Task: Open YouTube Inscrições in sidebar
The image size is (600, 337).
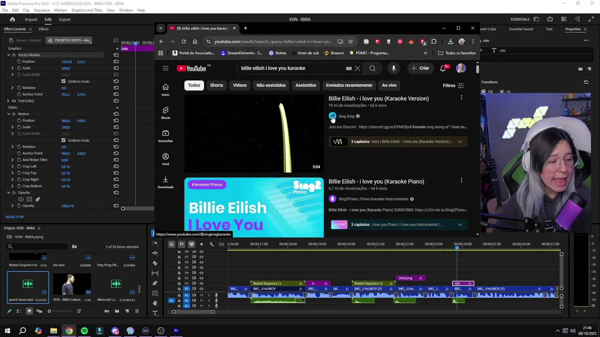Action: point(165,136)
